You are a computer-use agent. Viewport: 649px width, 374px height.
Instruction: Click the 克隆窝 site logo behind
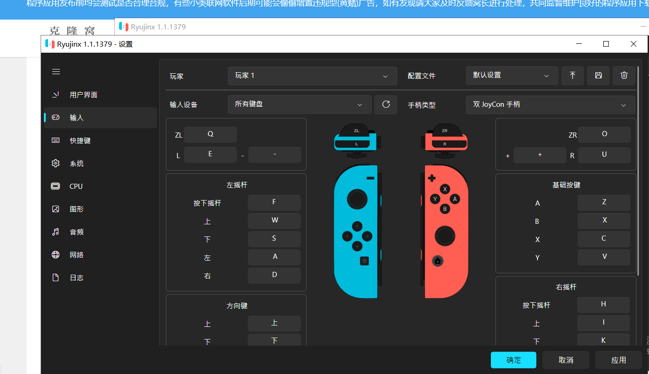(x=72, y=31)
